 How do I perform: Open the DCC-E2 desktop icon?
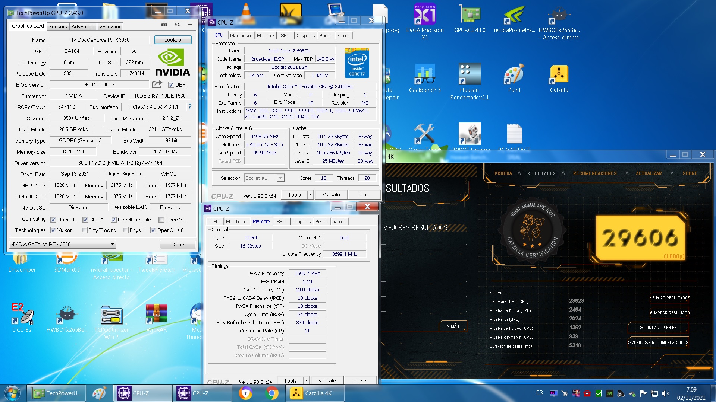22,318
